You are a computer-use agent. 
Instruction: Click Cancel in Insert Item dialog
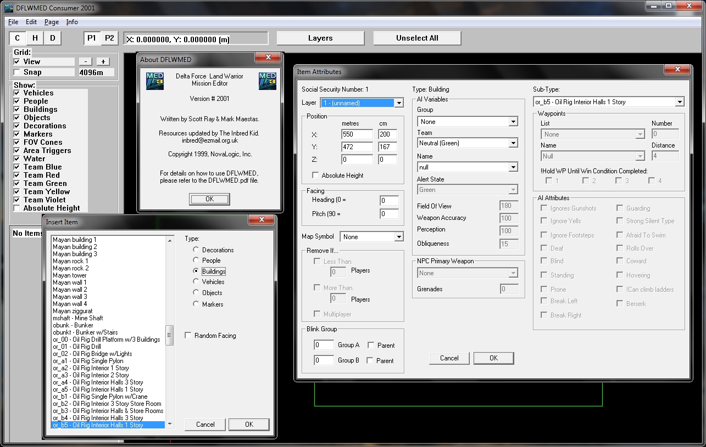click(x=205, y=425)
